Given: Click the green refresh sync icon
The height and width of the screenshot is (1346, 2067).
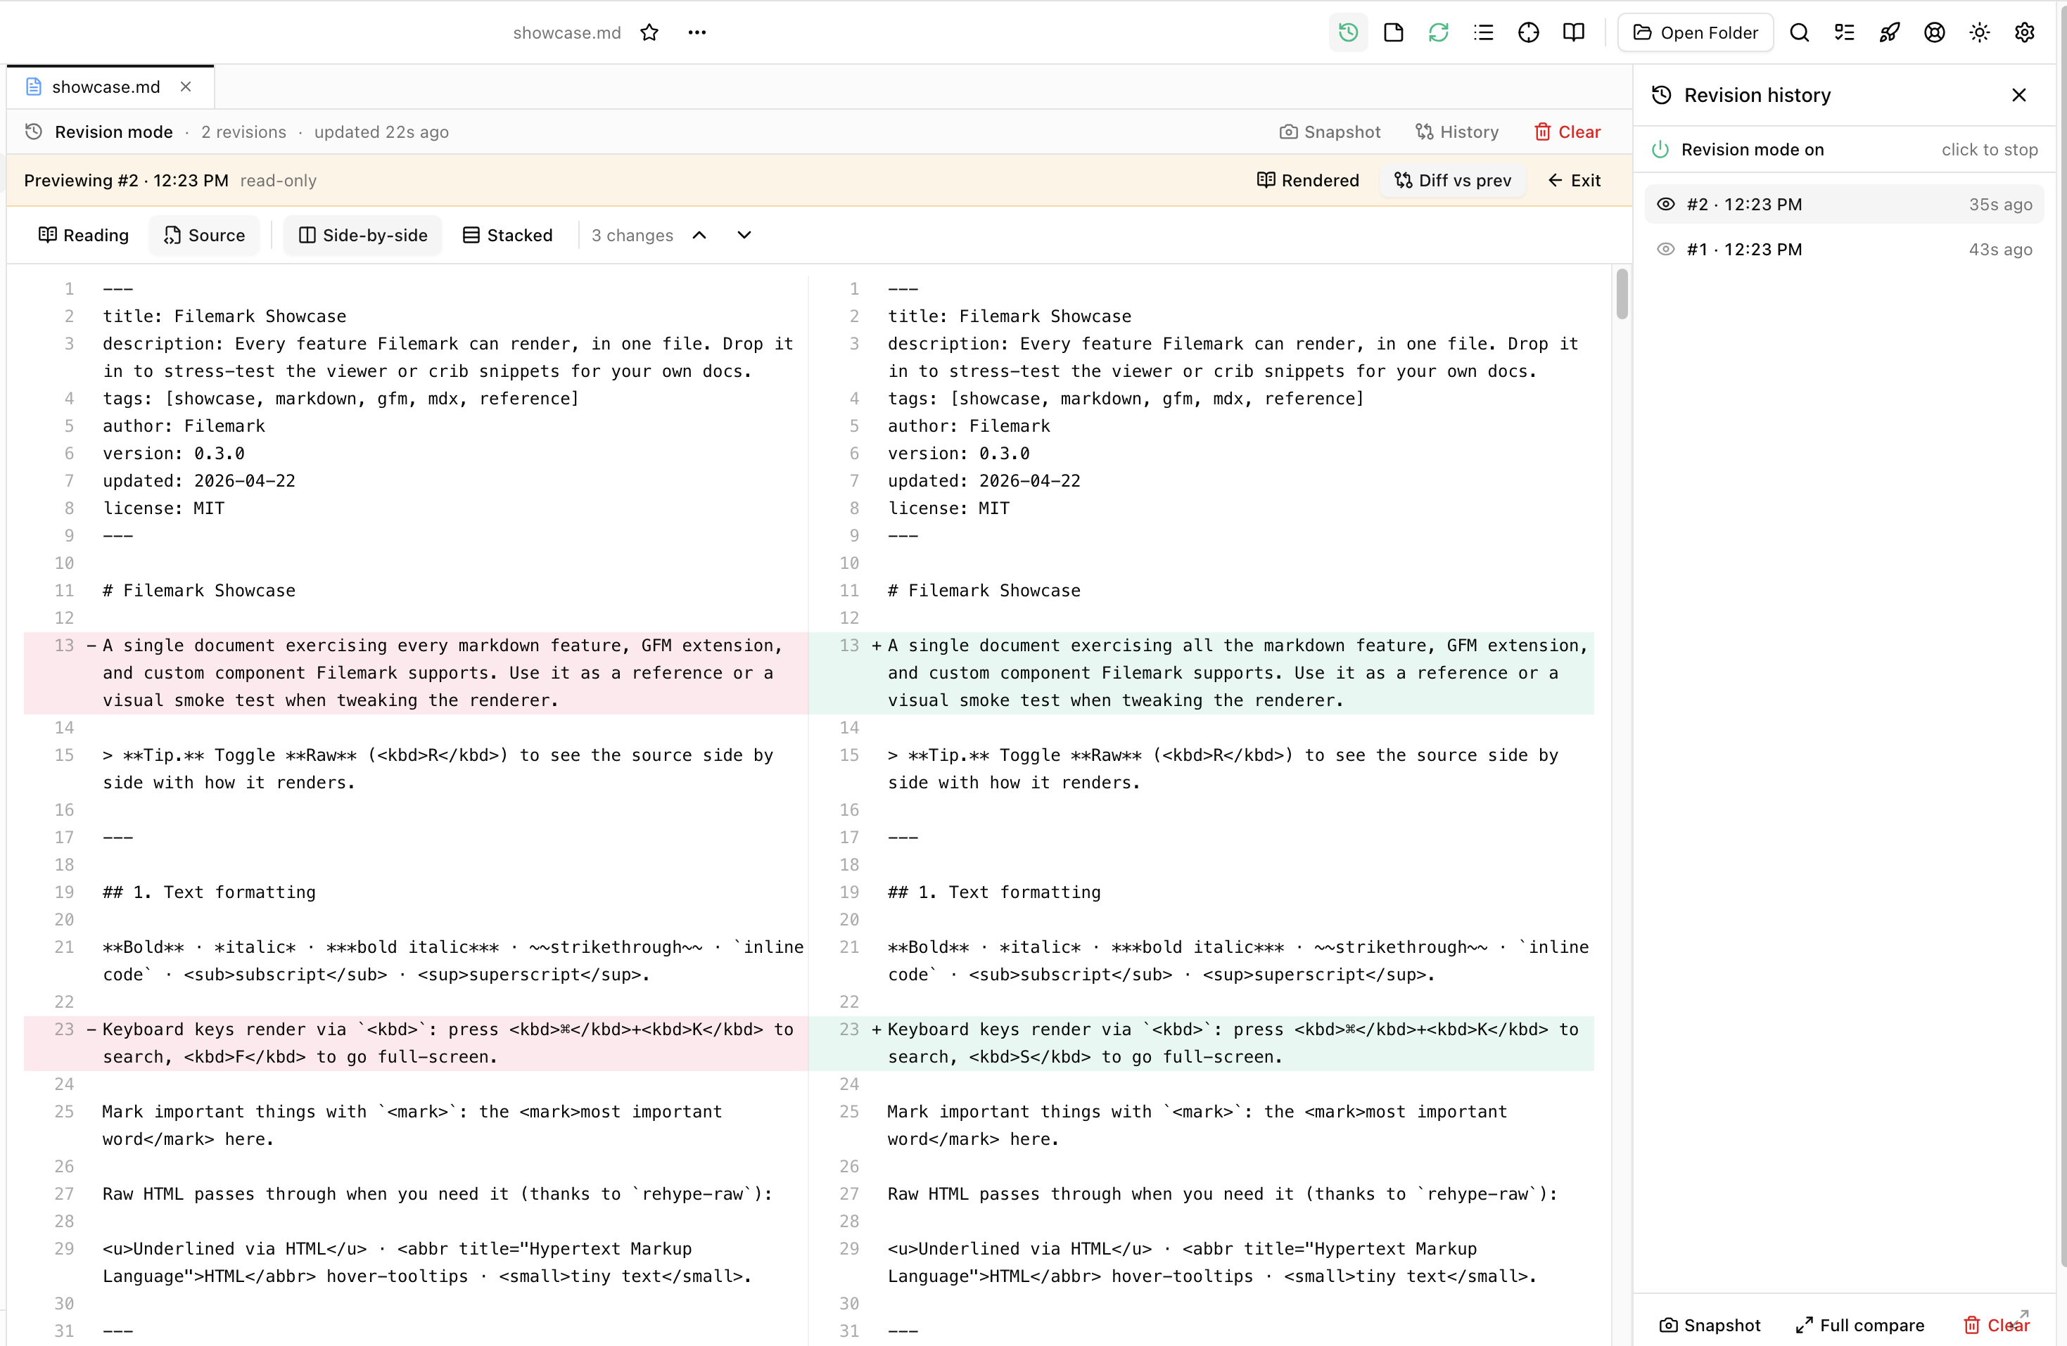Looking at the screenshot, I should point(1438,33).
